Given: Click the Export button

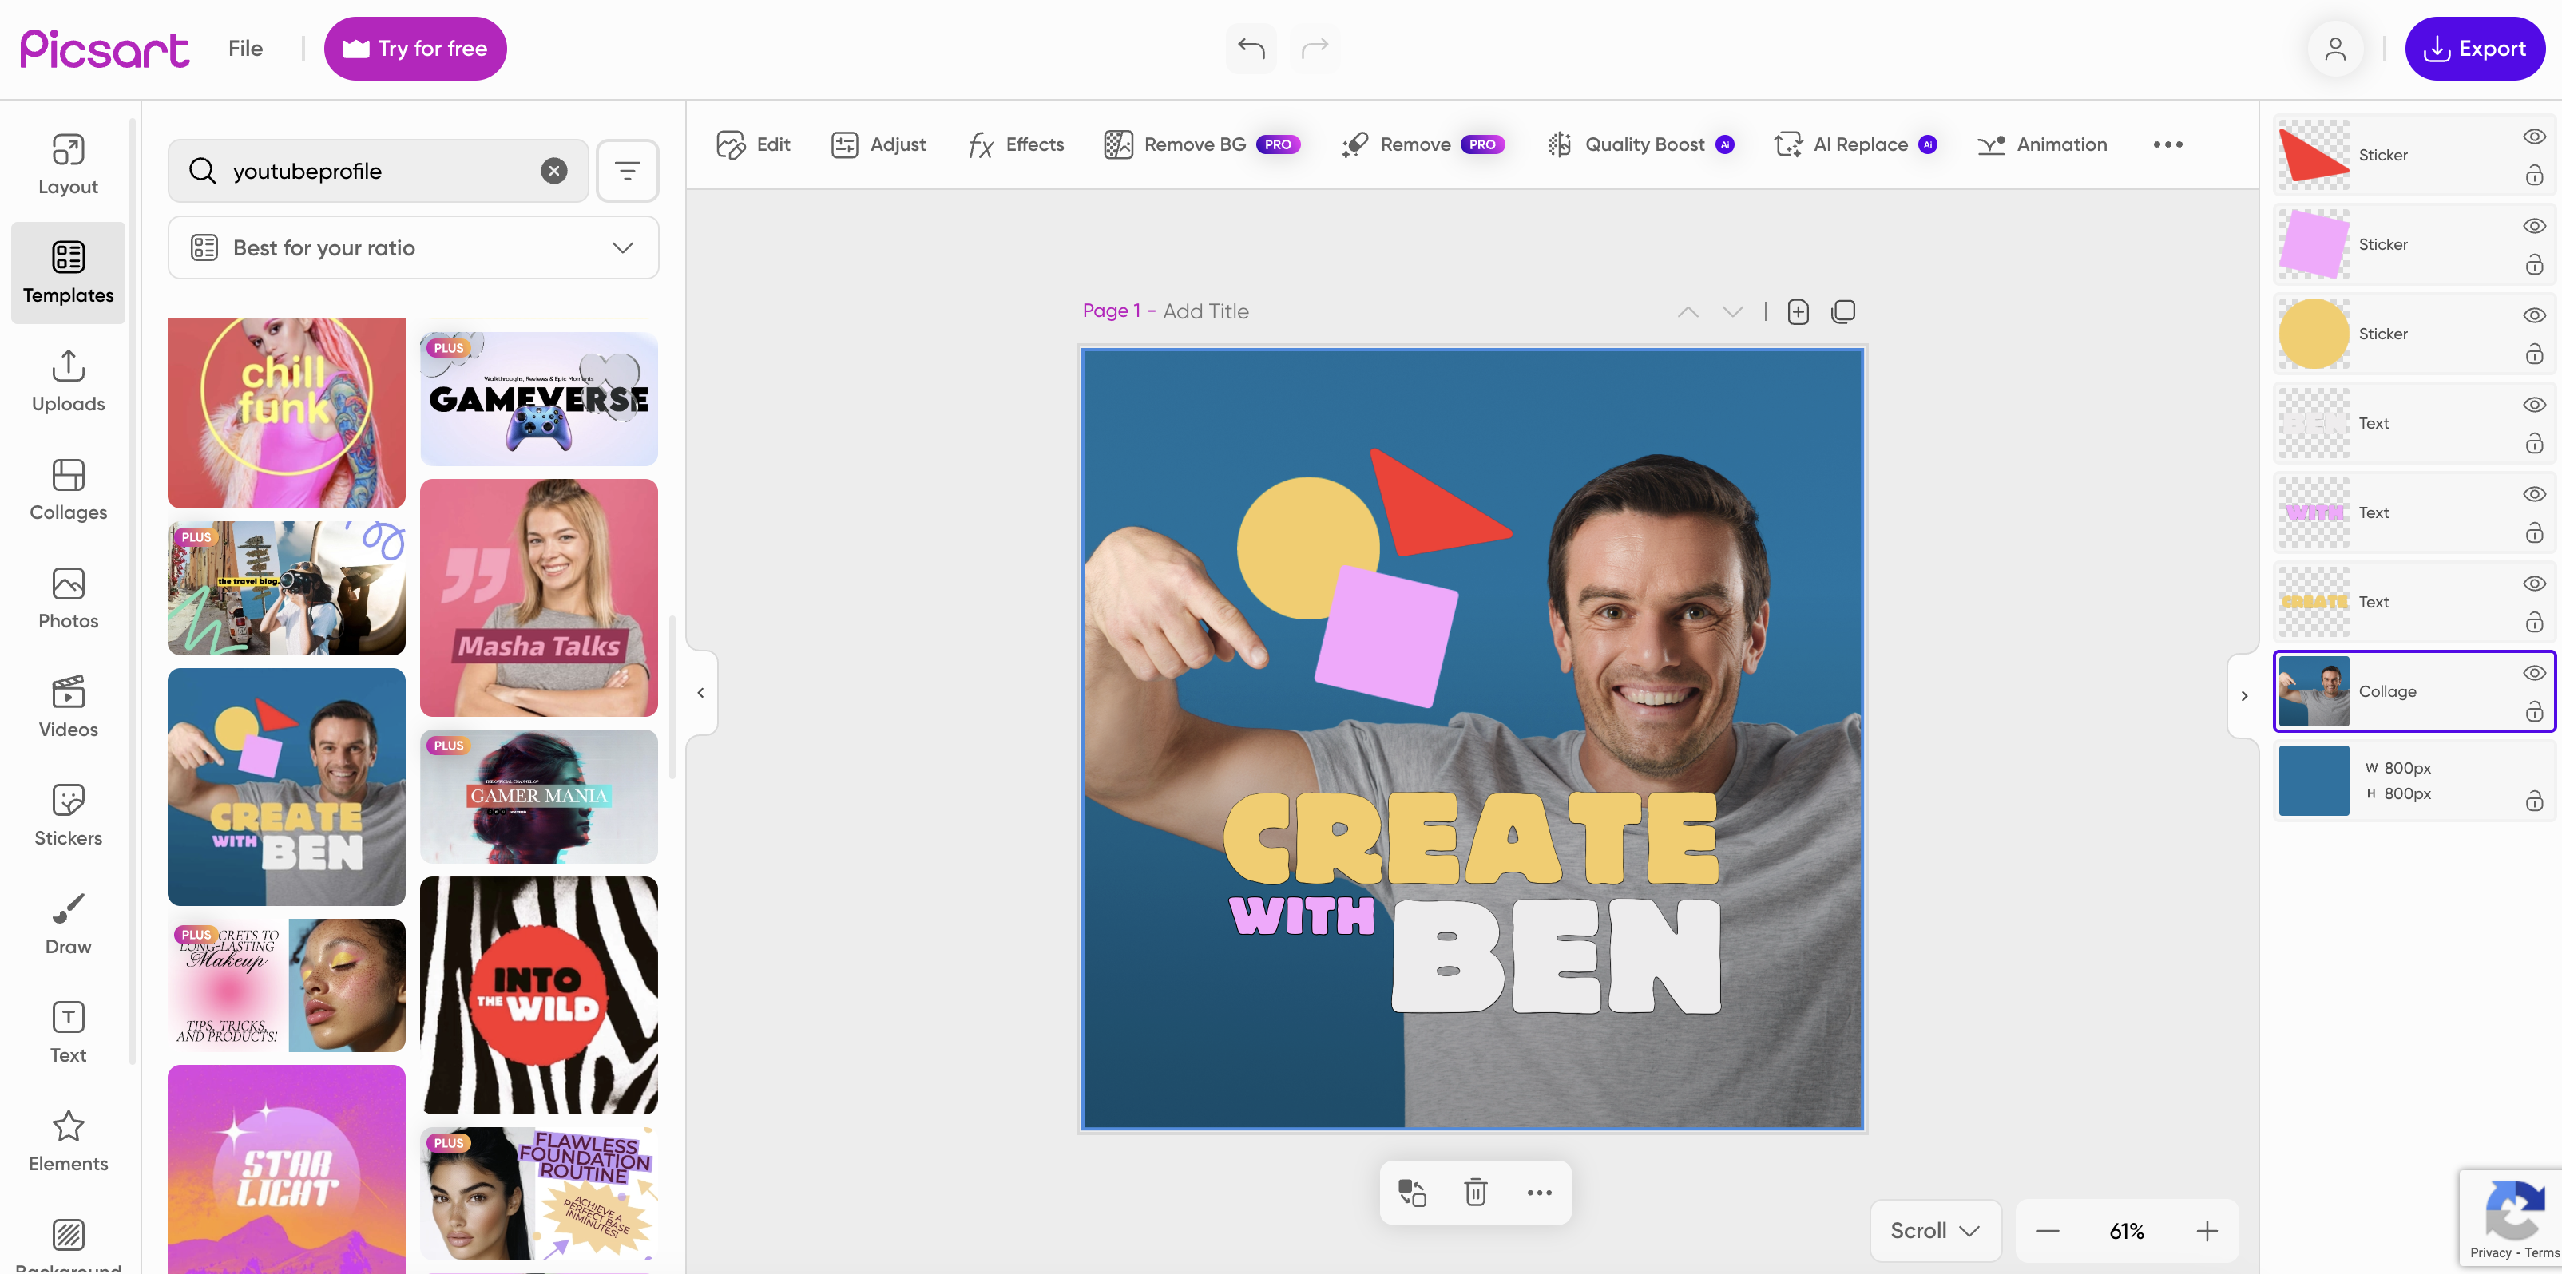Looking at the screenshot, I should coord(2476,48).
